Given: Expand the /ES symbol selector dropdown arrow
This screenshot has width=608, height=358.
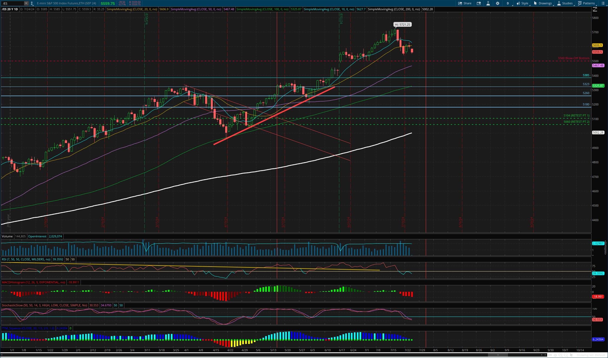Looking at the screenshot, I should coord(26,4).
